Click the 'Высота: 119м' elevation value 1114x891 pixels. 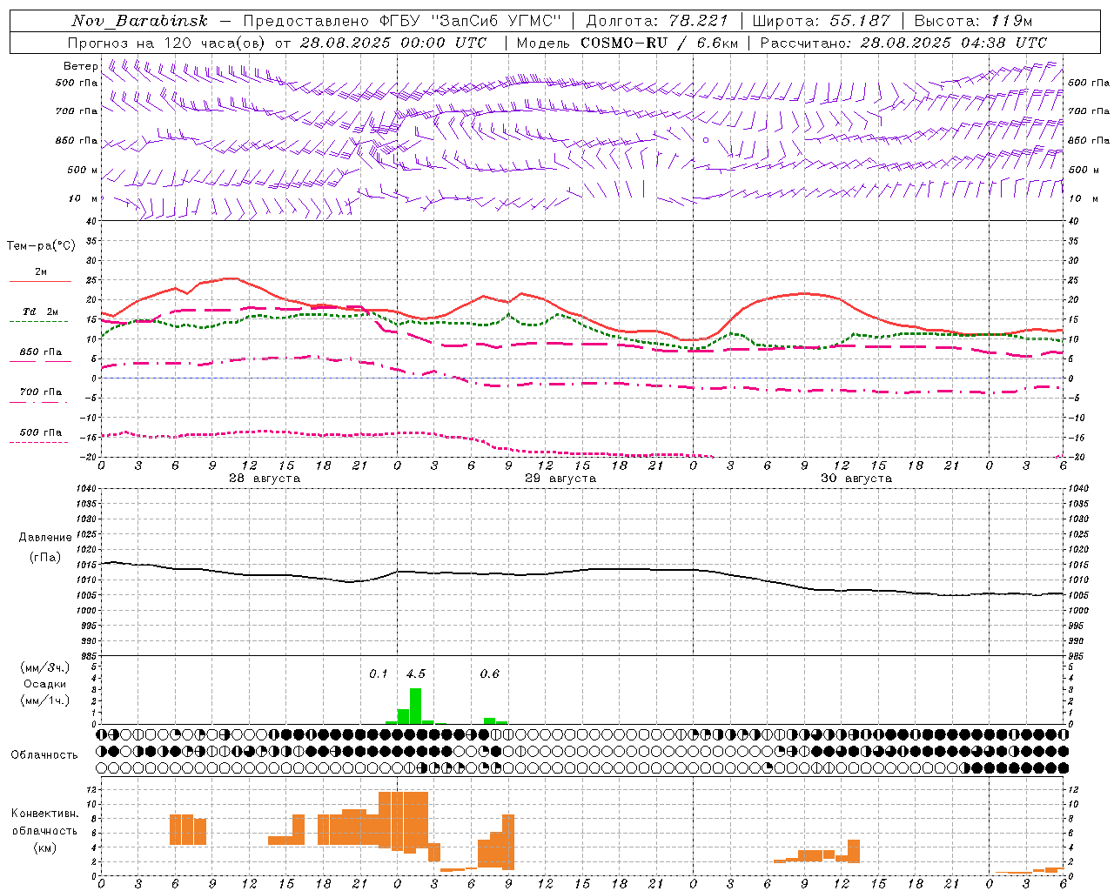tap(974, 21)
